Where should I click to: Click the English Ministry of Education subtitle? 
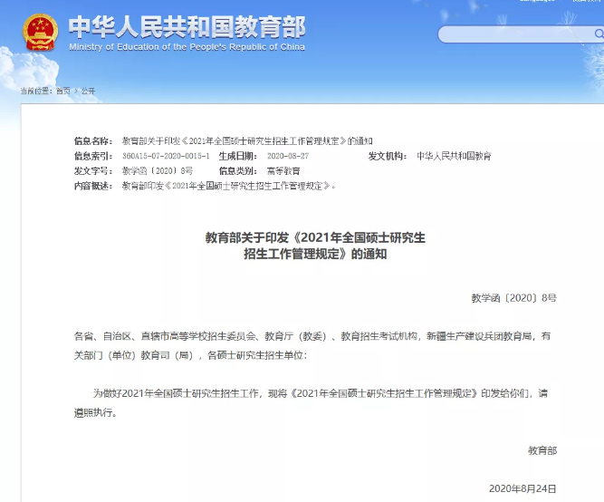point(187,47)
